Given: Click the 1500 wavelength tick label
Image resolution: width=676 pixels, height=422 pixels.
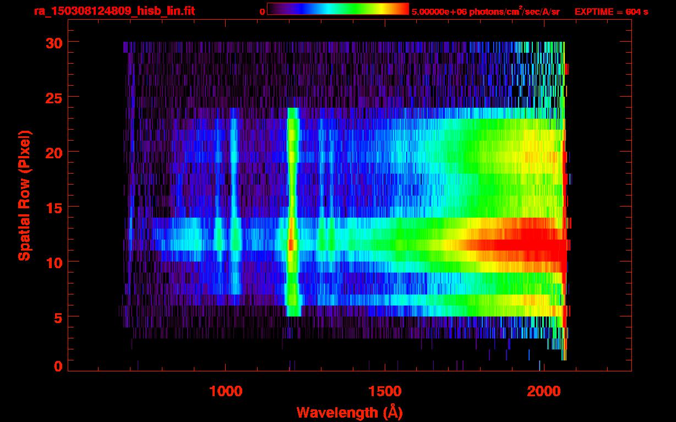Looking at the screenshot, I should tap(384, 391).
